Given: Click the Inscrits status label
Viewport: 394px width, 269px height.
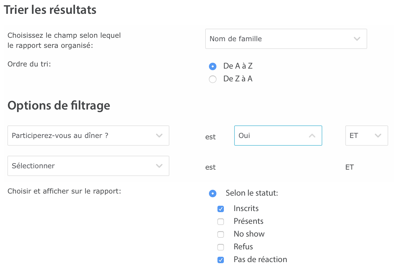Looking at the screenshot, I should 246,208.
